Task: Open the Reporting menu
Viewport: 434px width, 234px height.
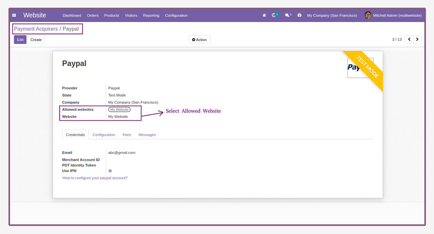Action: point(151,15)
